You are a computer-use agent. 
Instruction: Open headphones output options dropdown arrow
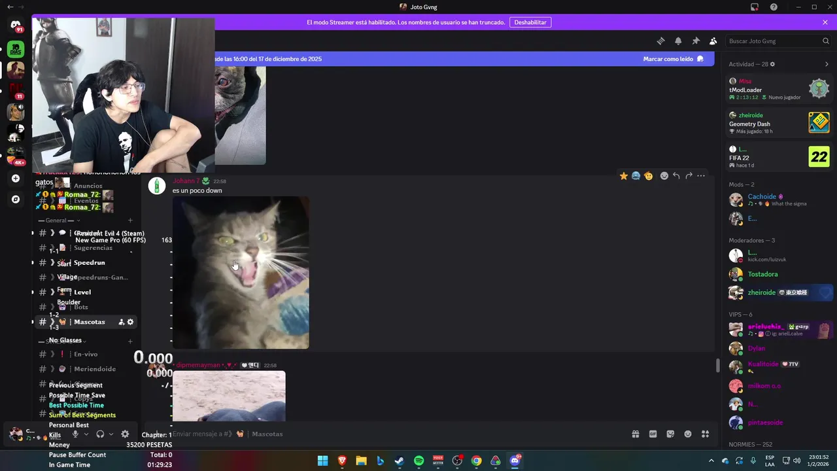point(111,434)
